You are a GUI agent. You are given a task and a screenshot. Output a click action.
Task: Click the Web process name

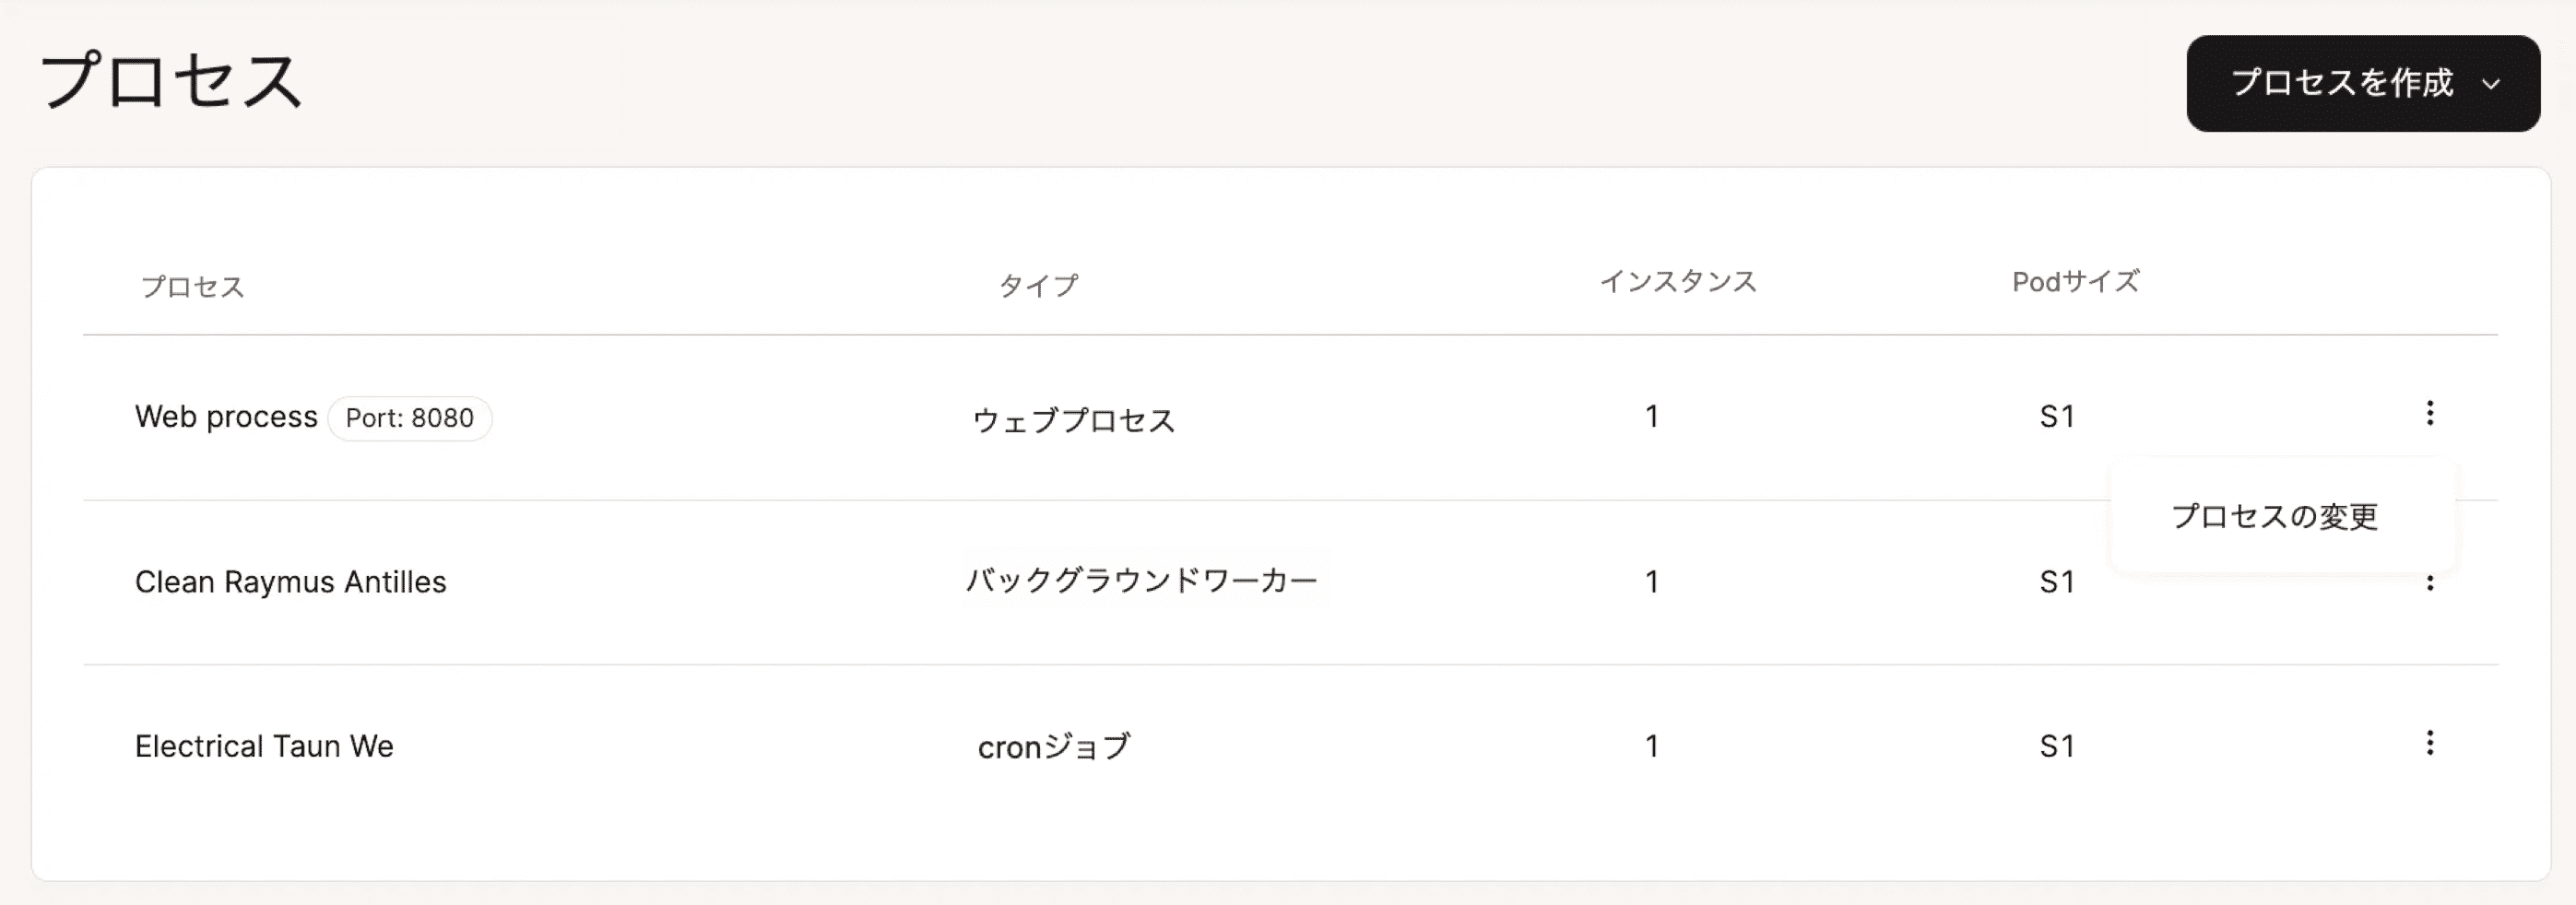point(226,416)
